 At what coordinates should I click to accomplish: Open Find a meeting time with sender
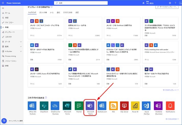[160, 52]
